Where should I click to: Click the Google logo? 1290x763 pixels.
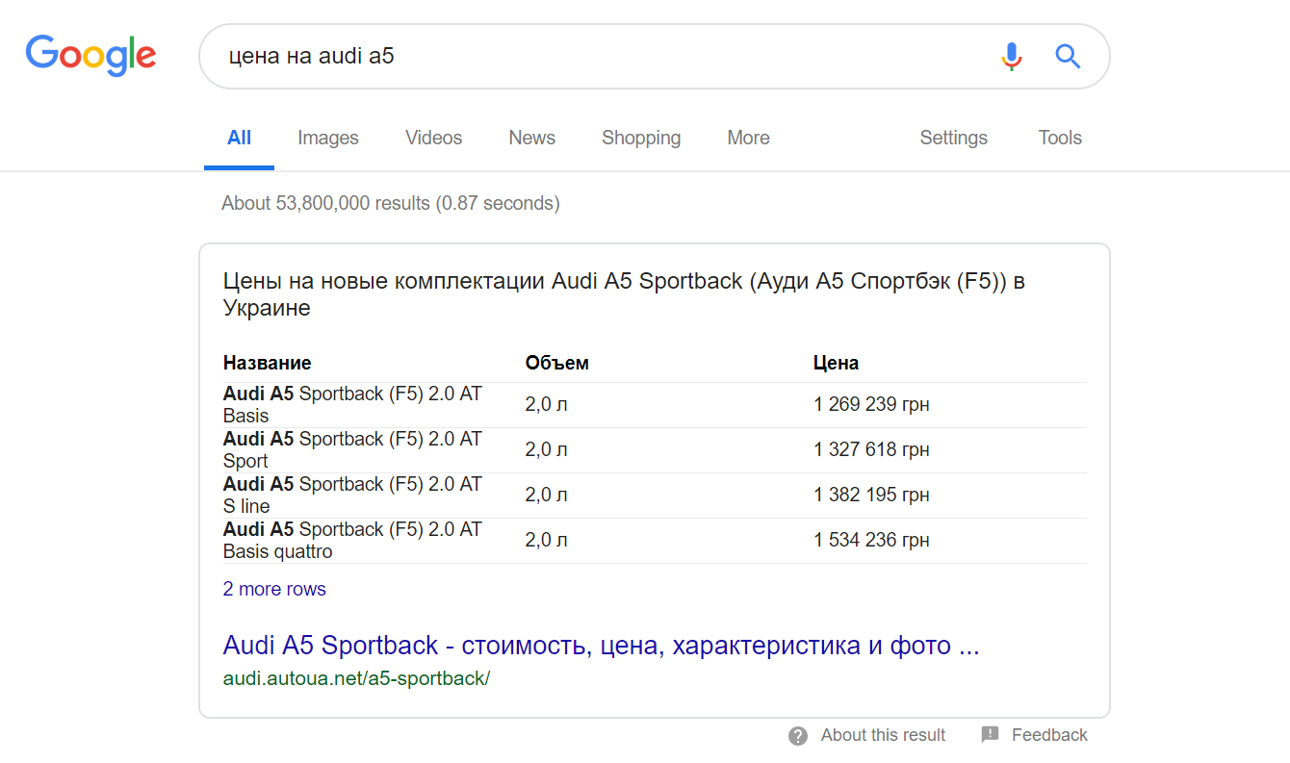[x=90, y=56]
